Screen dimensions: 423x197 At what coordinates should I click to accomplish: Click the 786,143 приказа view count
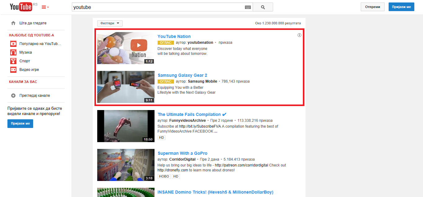point(236,81)
